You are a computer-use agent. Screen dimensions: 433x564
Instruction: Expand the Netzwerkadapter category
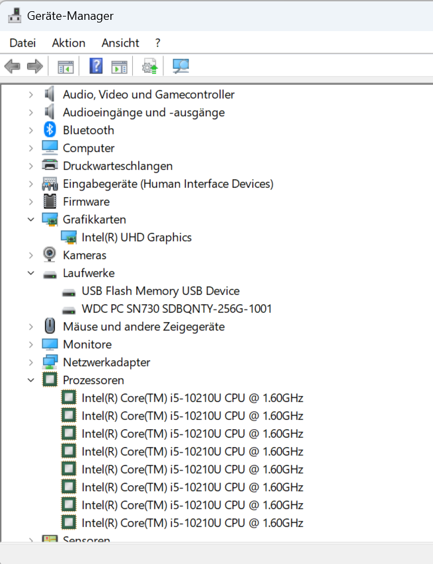[x=31, y=362]
